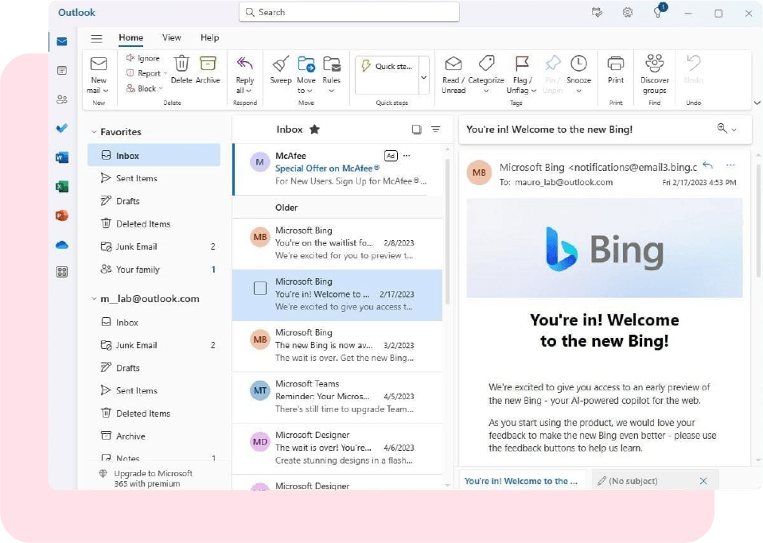The height and width of the screenshot is (543, 763).
Task: Toggle the Inbox favorite star
Action: point(314,130)
